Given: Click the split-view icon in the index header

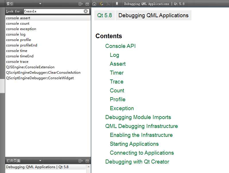Looking at the screenshot, I should [81, 4].
